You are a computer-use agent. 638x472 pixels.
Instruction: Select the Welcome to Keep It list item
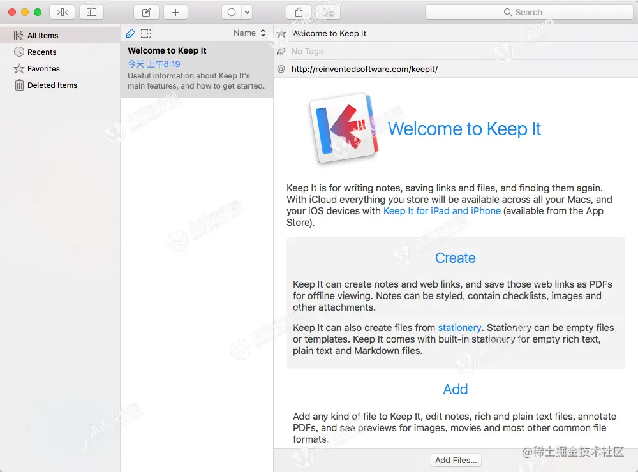[x=197, y=70]
